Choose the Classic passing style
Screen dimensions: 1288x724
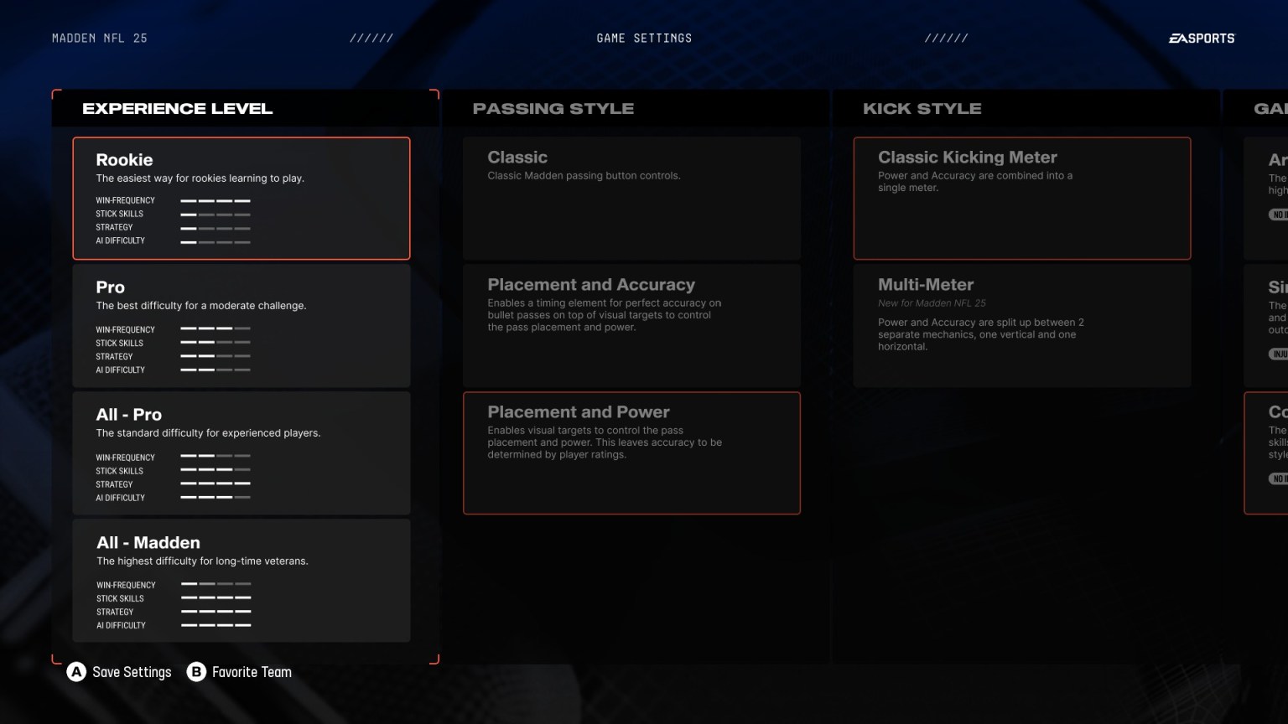point(631,199)
